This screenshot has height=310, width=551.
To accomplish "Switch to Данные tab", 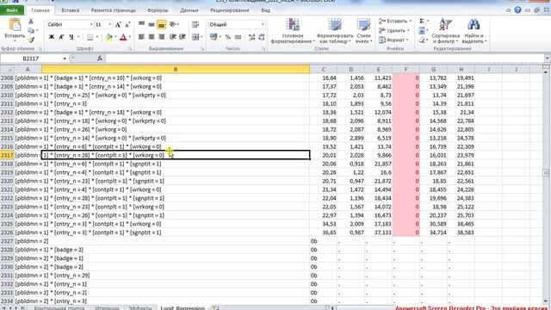I will tap(189, 10).
